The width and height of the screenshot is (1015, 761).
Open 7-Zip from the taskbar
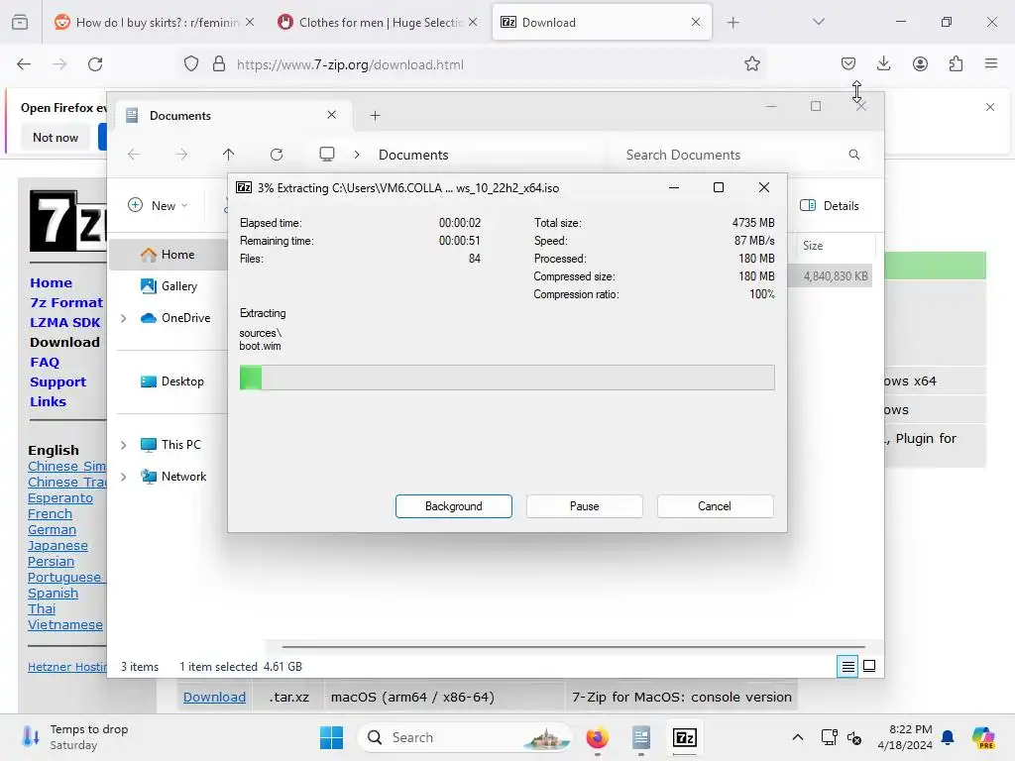684,737
